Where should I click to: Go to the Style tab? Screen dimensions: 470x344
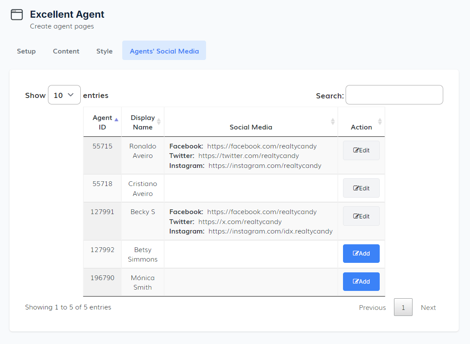pos(105,51)
